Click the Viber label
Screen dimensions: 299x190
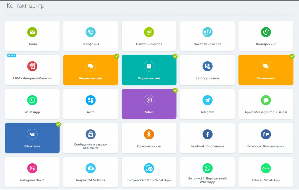[149, 112]
